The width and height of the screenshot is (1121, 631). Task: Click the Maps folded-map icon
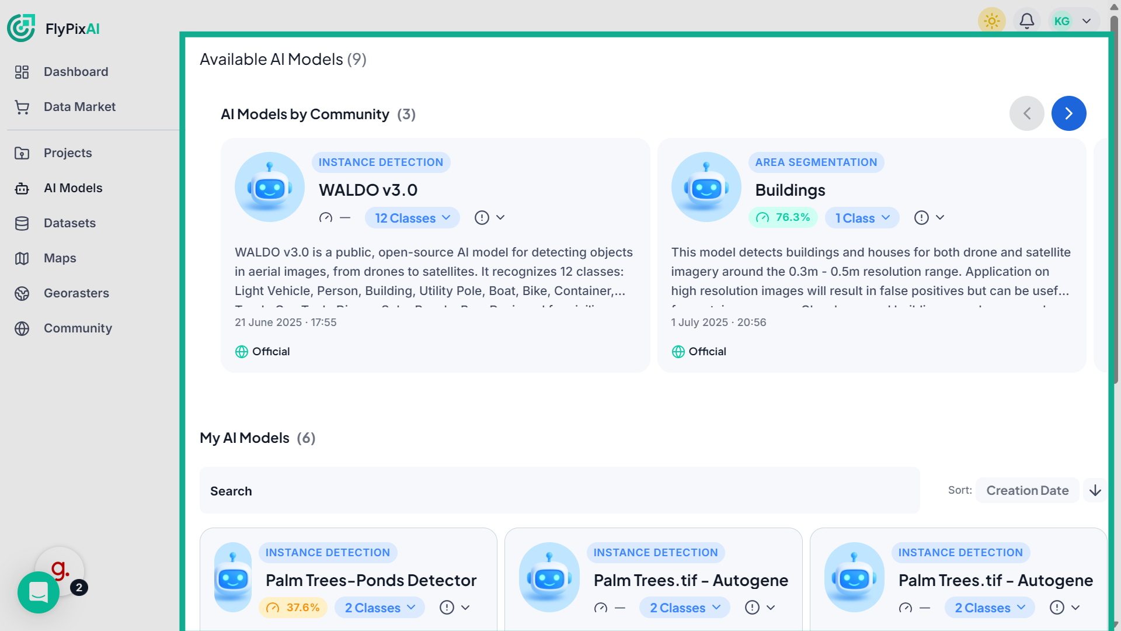(x=22, y=258)
